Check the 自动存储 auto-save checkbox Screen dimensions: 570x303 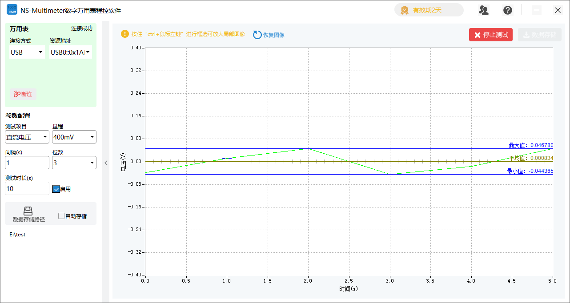click(62, 216)
